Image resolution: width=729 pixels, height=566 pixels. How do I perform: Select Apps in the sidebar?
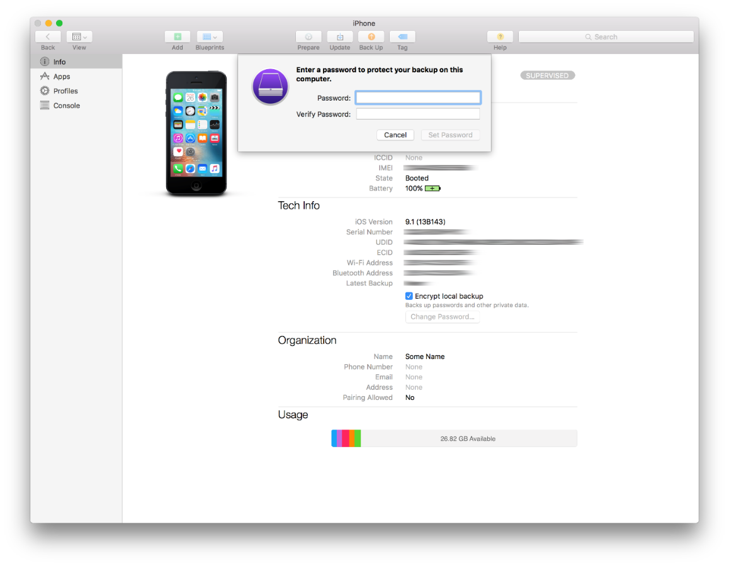[x=62, y=77]
